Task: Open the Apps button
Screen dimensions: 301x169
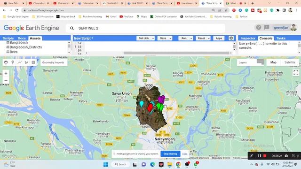Action: [x=219, y=38]
